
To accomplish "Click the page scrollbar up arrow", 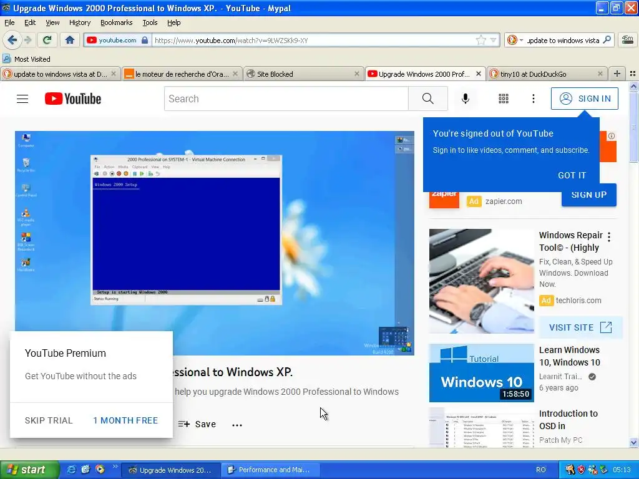I will click(x=633, y=86).
